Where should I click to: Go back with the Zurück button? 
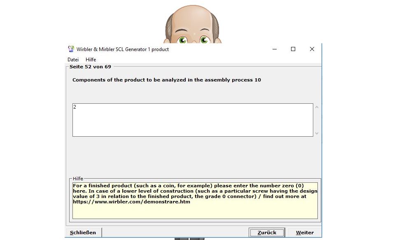click(266, 233)
